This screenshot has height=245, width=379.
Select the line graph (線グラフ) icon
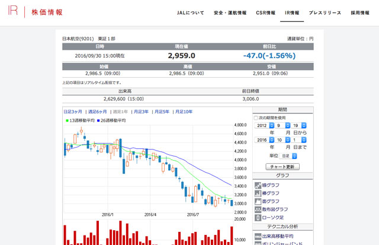coord(258,185)
